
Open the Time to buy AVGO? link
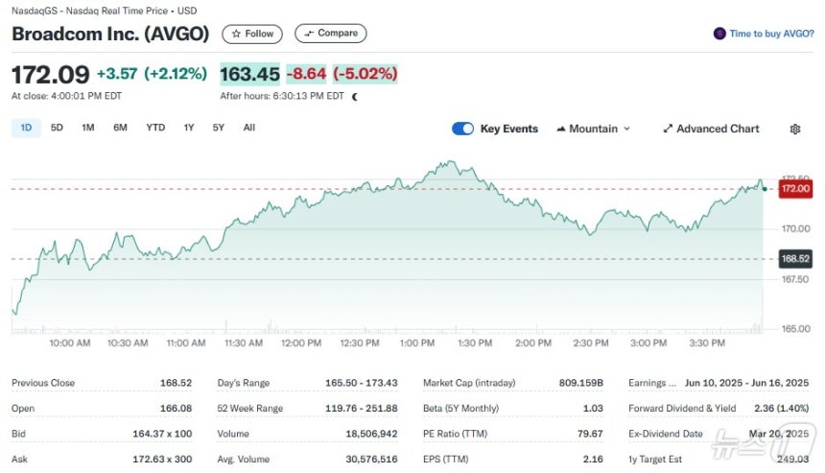pyautogui.click(x=771, y=34)
